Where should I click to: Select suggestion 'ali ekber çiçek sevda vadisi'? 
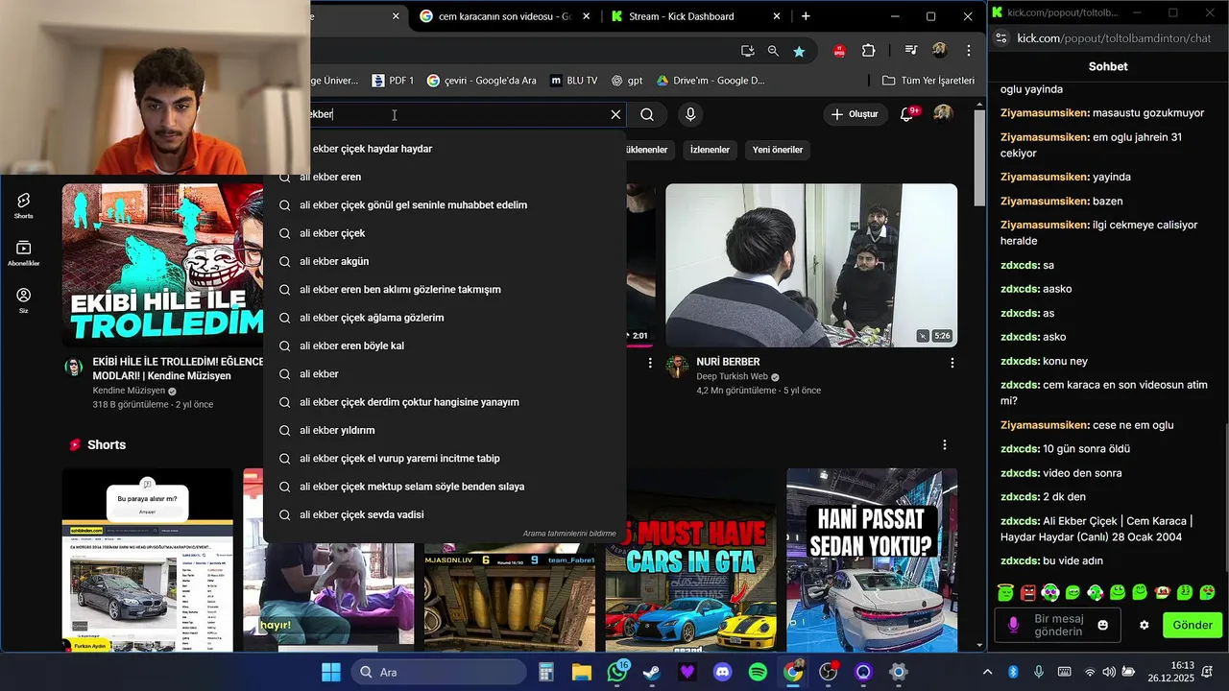[445, 514]
